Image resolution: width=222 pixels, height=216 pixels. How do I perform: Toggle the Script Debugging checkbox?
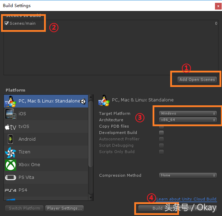click(161, 146)
